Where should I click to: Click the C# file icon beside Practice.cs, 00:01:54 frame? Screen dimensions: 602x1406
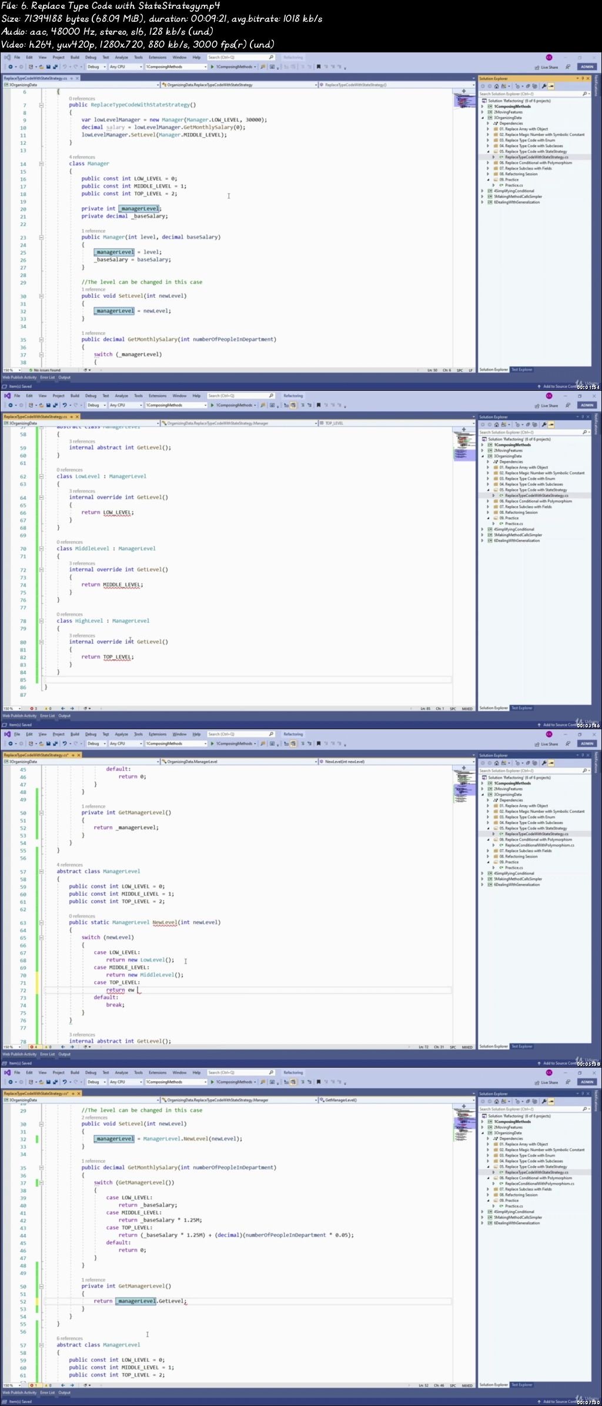tap(501, 185)
